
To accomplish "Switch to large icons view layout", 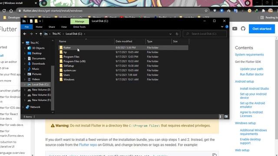I will click(226, 117).
